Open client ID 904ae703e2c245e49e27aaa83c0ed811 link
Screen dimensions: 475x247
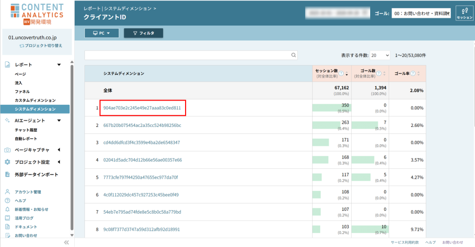pos(142,108)
